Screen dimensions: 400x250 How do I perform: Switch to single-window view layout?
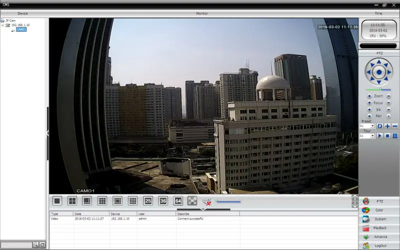(57, 201)
